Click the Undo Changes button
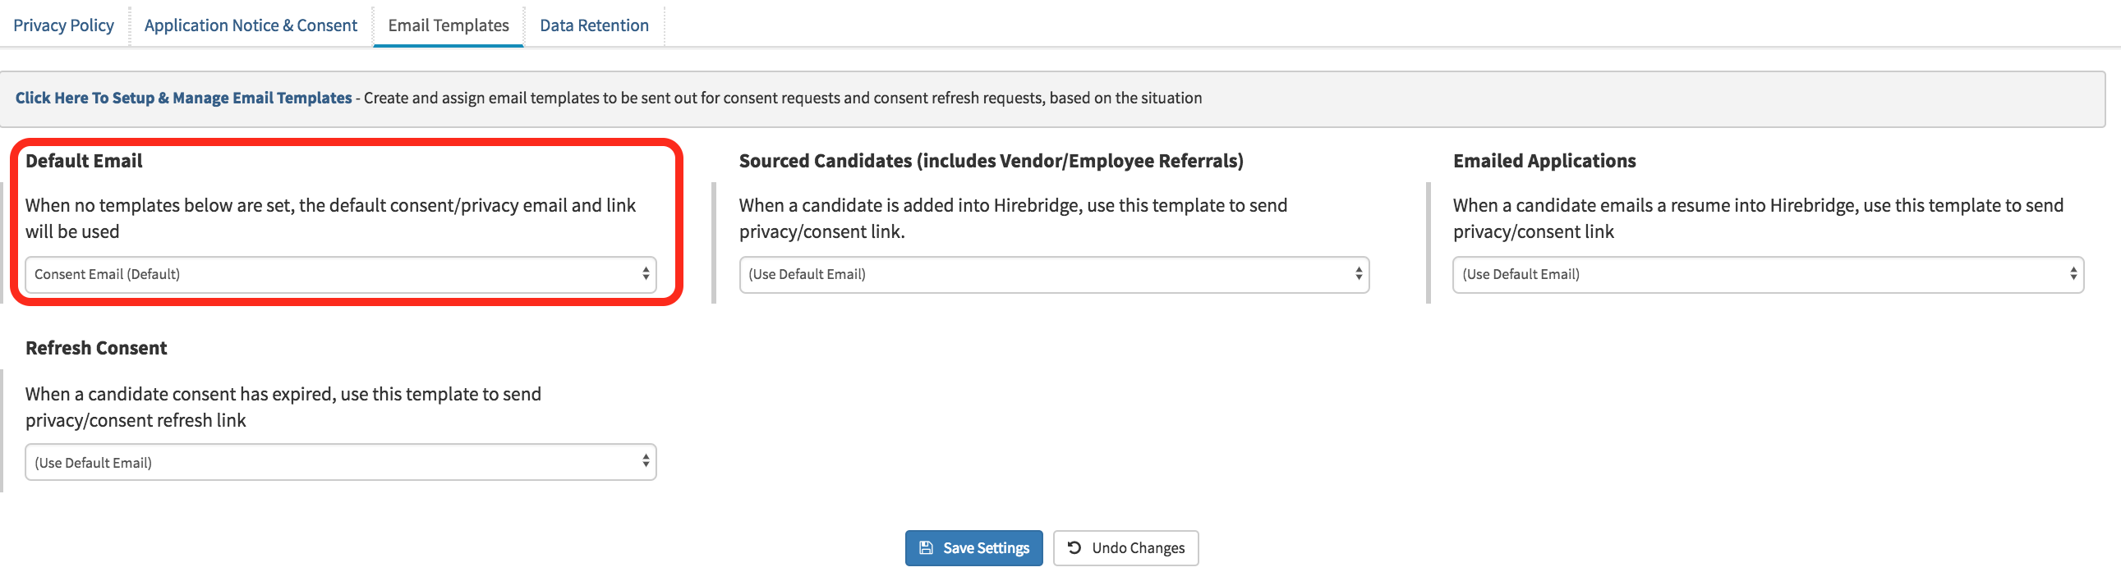This screenshot has width=2121, height=581. tap(1125, 547)
